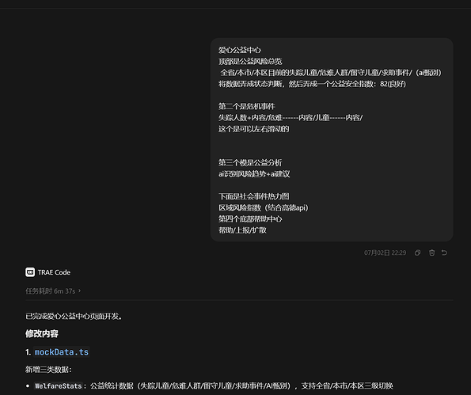
Task: Click the 区域风险指数（结合高德api）line
Action: (x=264, y=207)
